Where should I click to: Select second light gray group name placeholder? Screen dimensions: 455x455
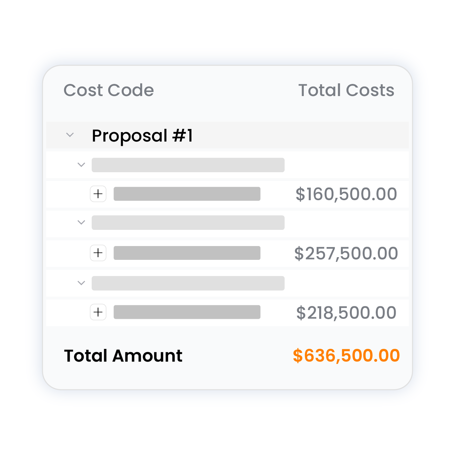point(188,223)
